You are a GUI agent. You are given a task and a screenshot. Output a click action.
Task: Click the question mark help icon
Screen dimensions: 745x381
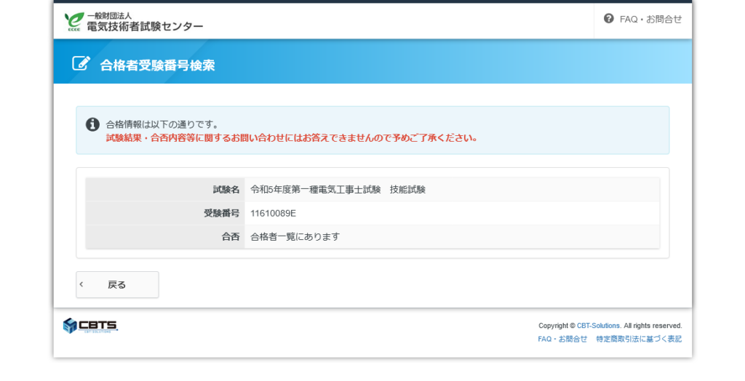tap(608, 19)
